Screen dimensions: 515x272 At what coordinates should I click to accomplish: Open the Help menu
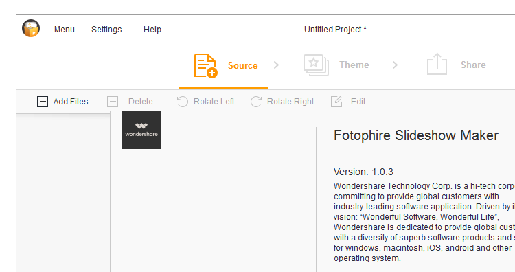coord(152,30)
